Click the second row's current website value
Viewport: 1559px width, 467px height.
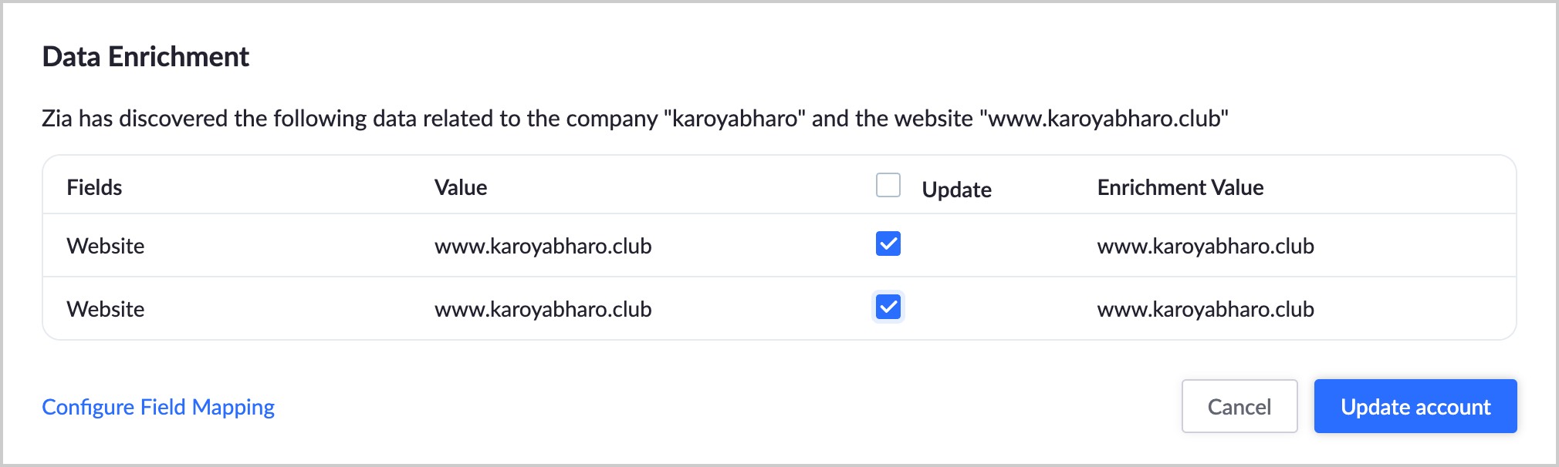coord(543,309)
